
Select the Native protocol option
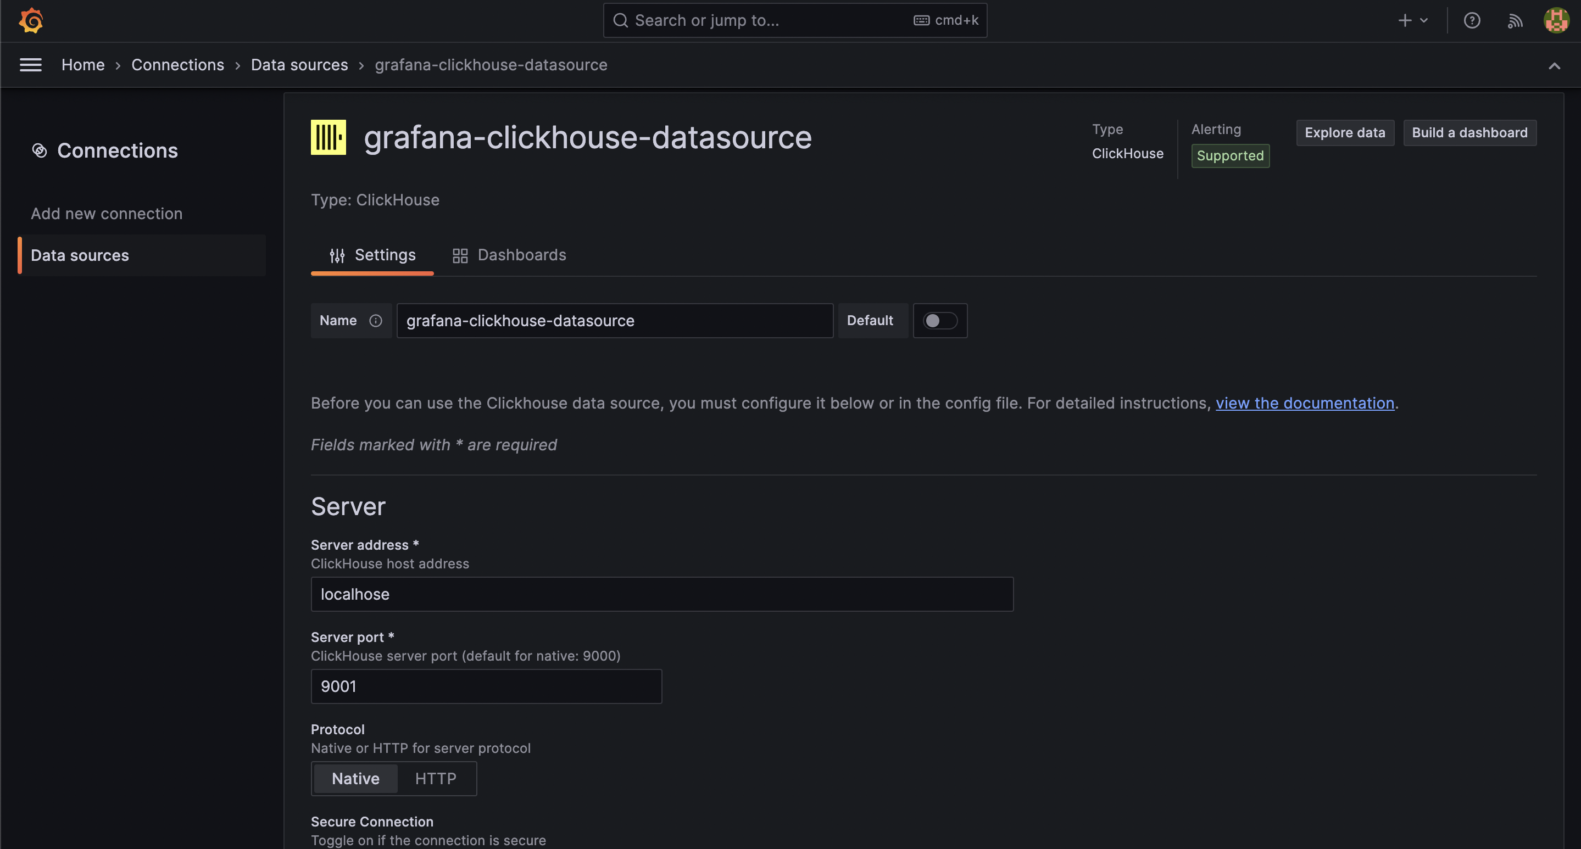click(x=355, y=779)
